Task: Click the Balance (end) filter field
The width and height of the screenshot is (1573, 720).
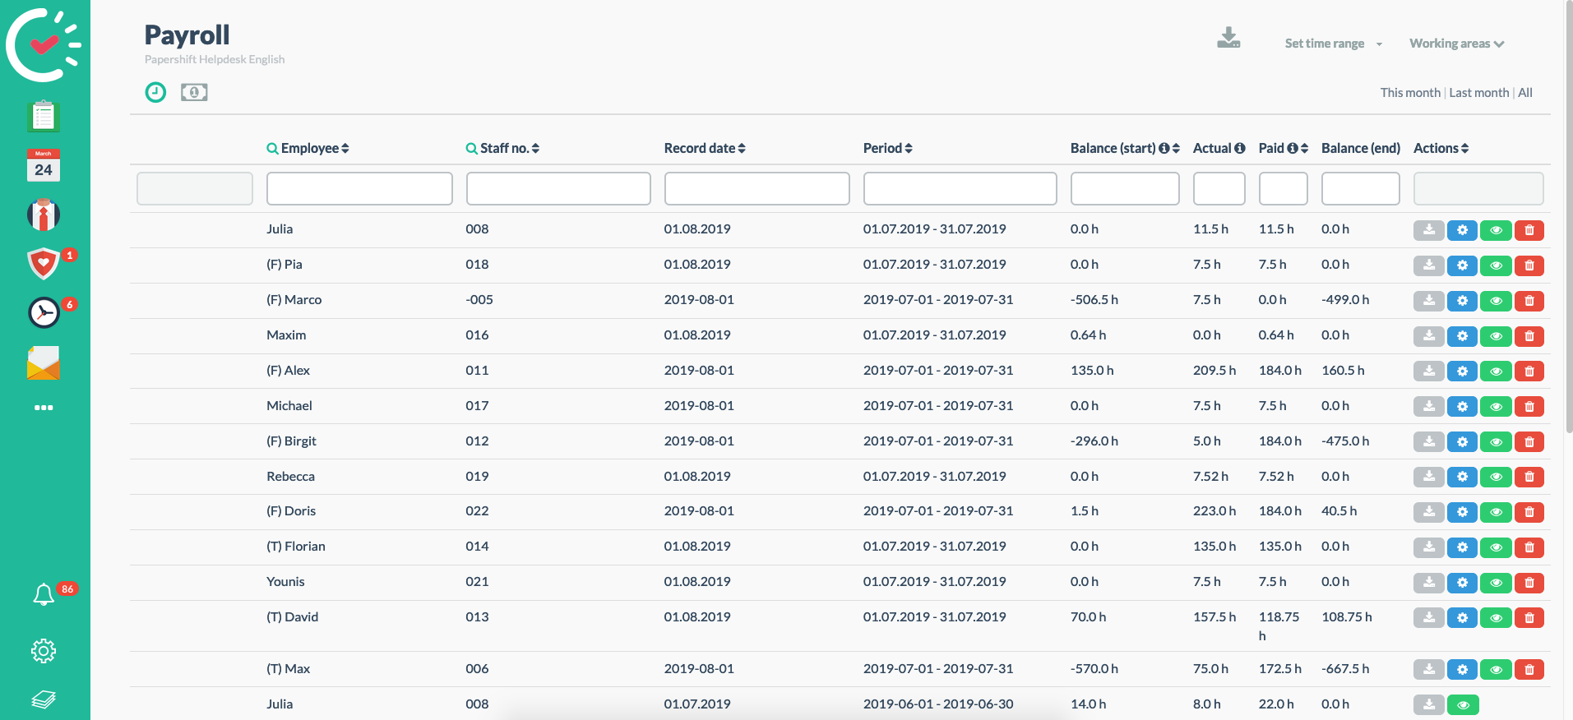Action: point(1361,188)
